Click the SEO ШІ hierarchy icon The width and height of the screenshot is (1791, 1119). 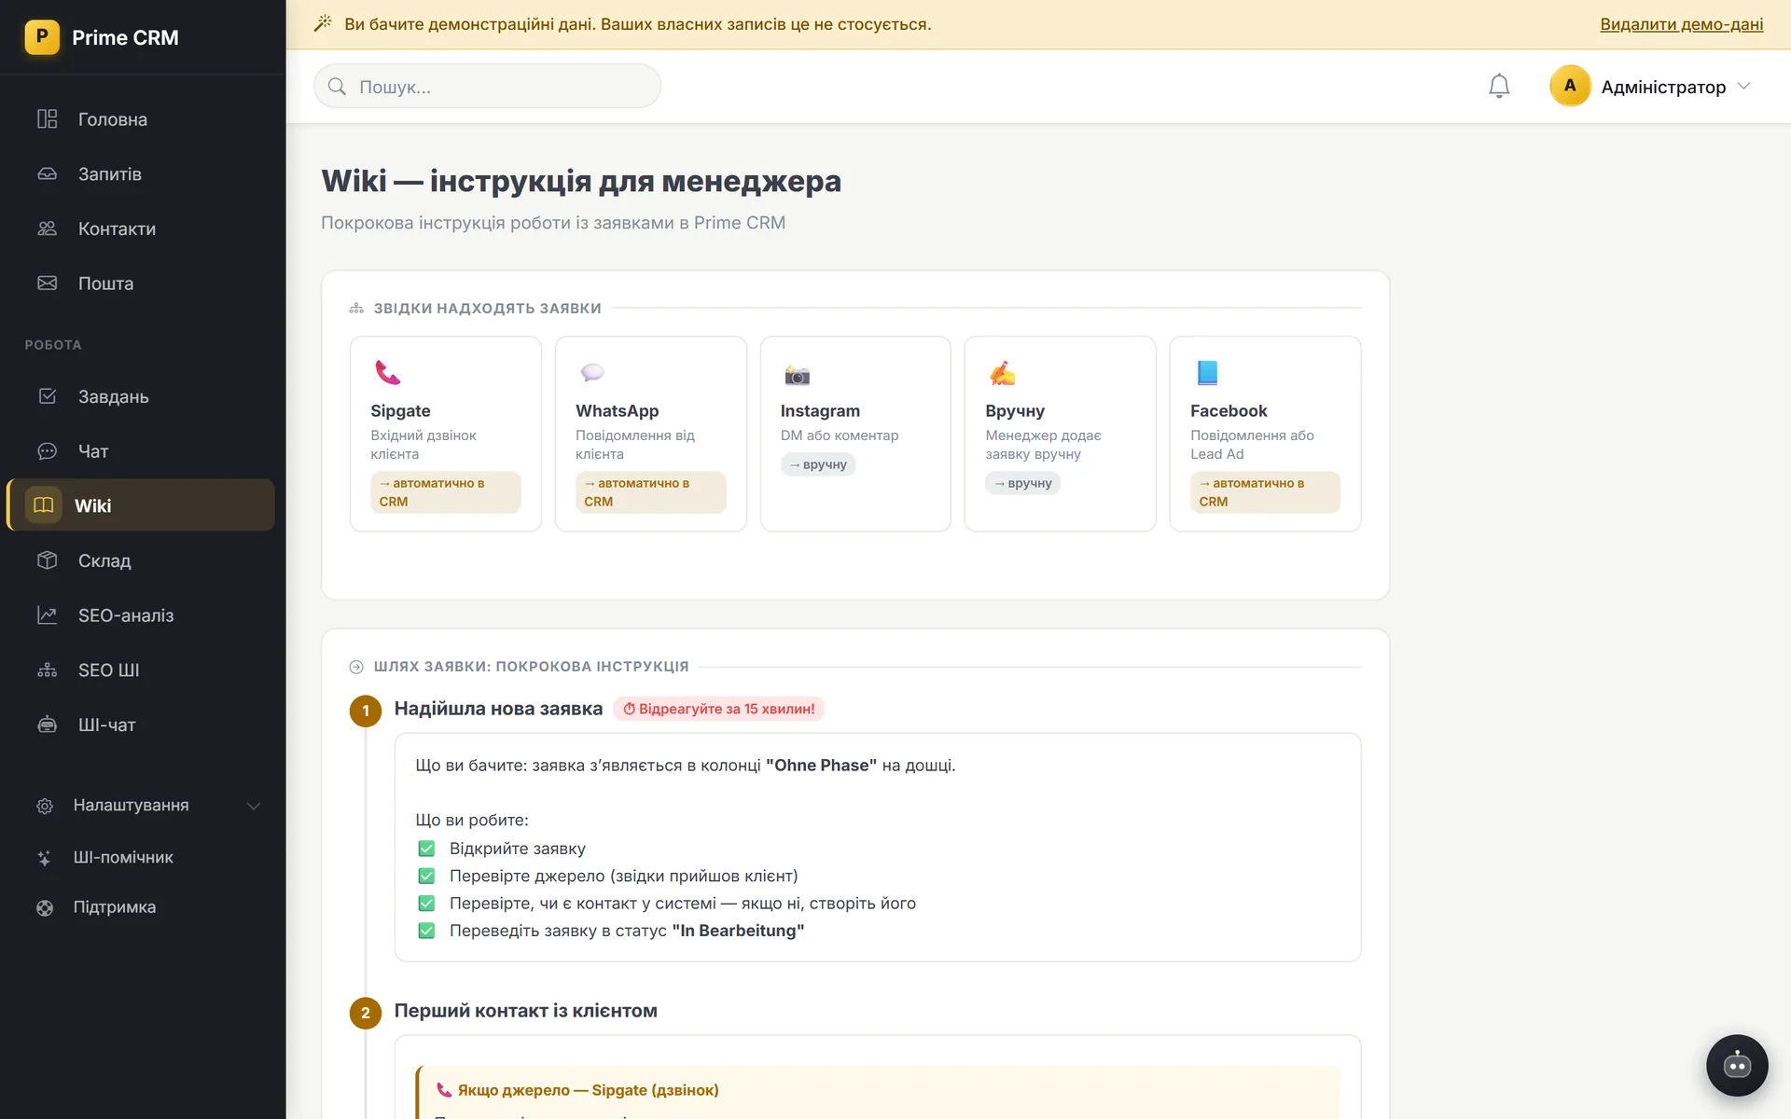tap(47, 670)
